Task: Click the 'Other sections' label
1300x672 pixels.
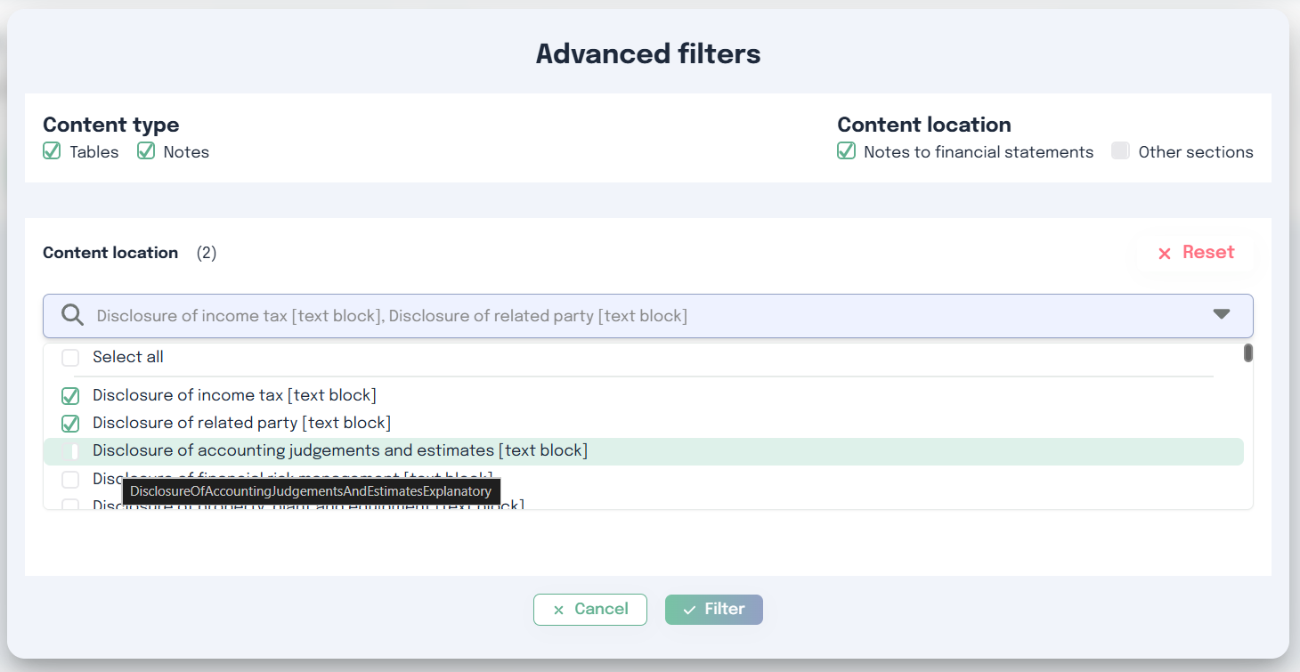Action: coord(1196,152)
